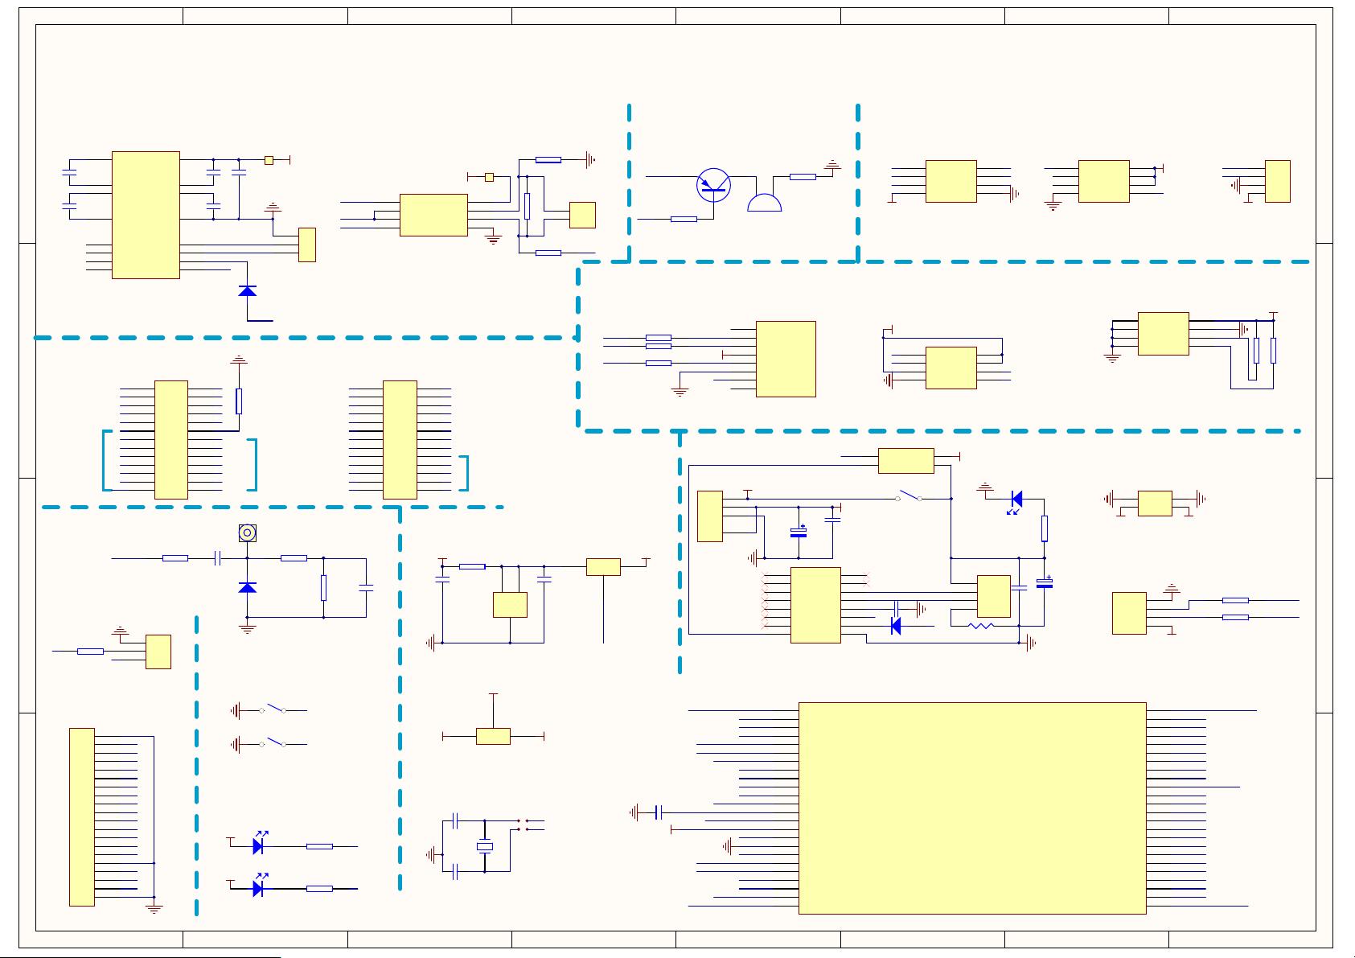Image resolution: width=1355 pixels, height=958 pixels.
Task: Select the polarized capacitor at supply section right
Action: click(x=1044, y=582)
